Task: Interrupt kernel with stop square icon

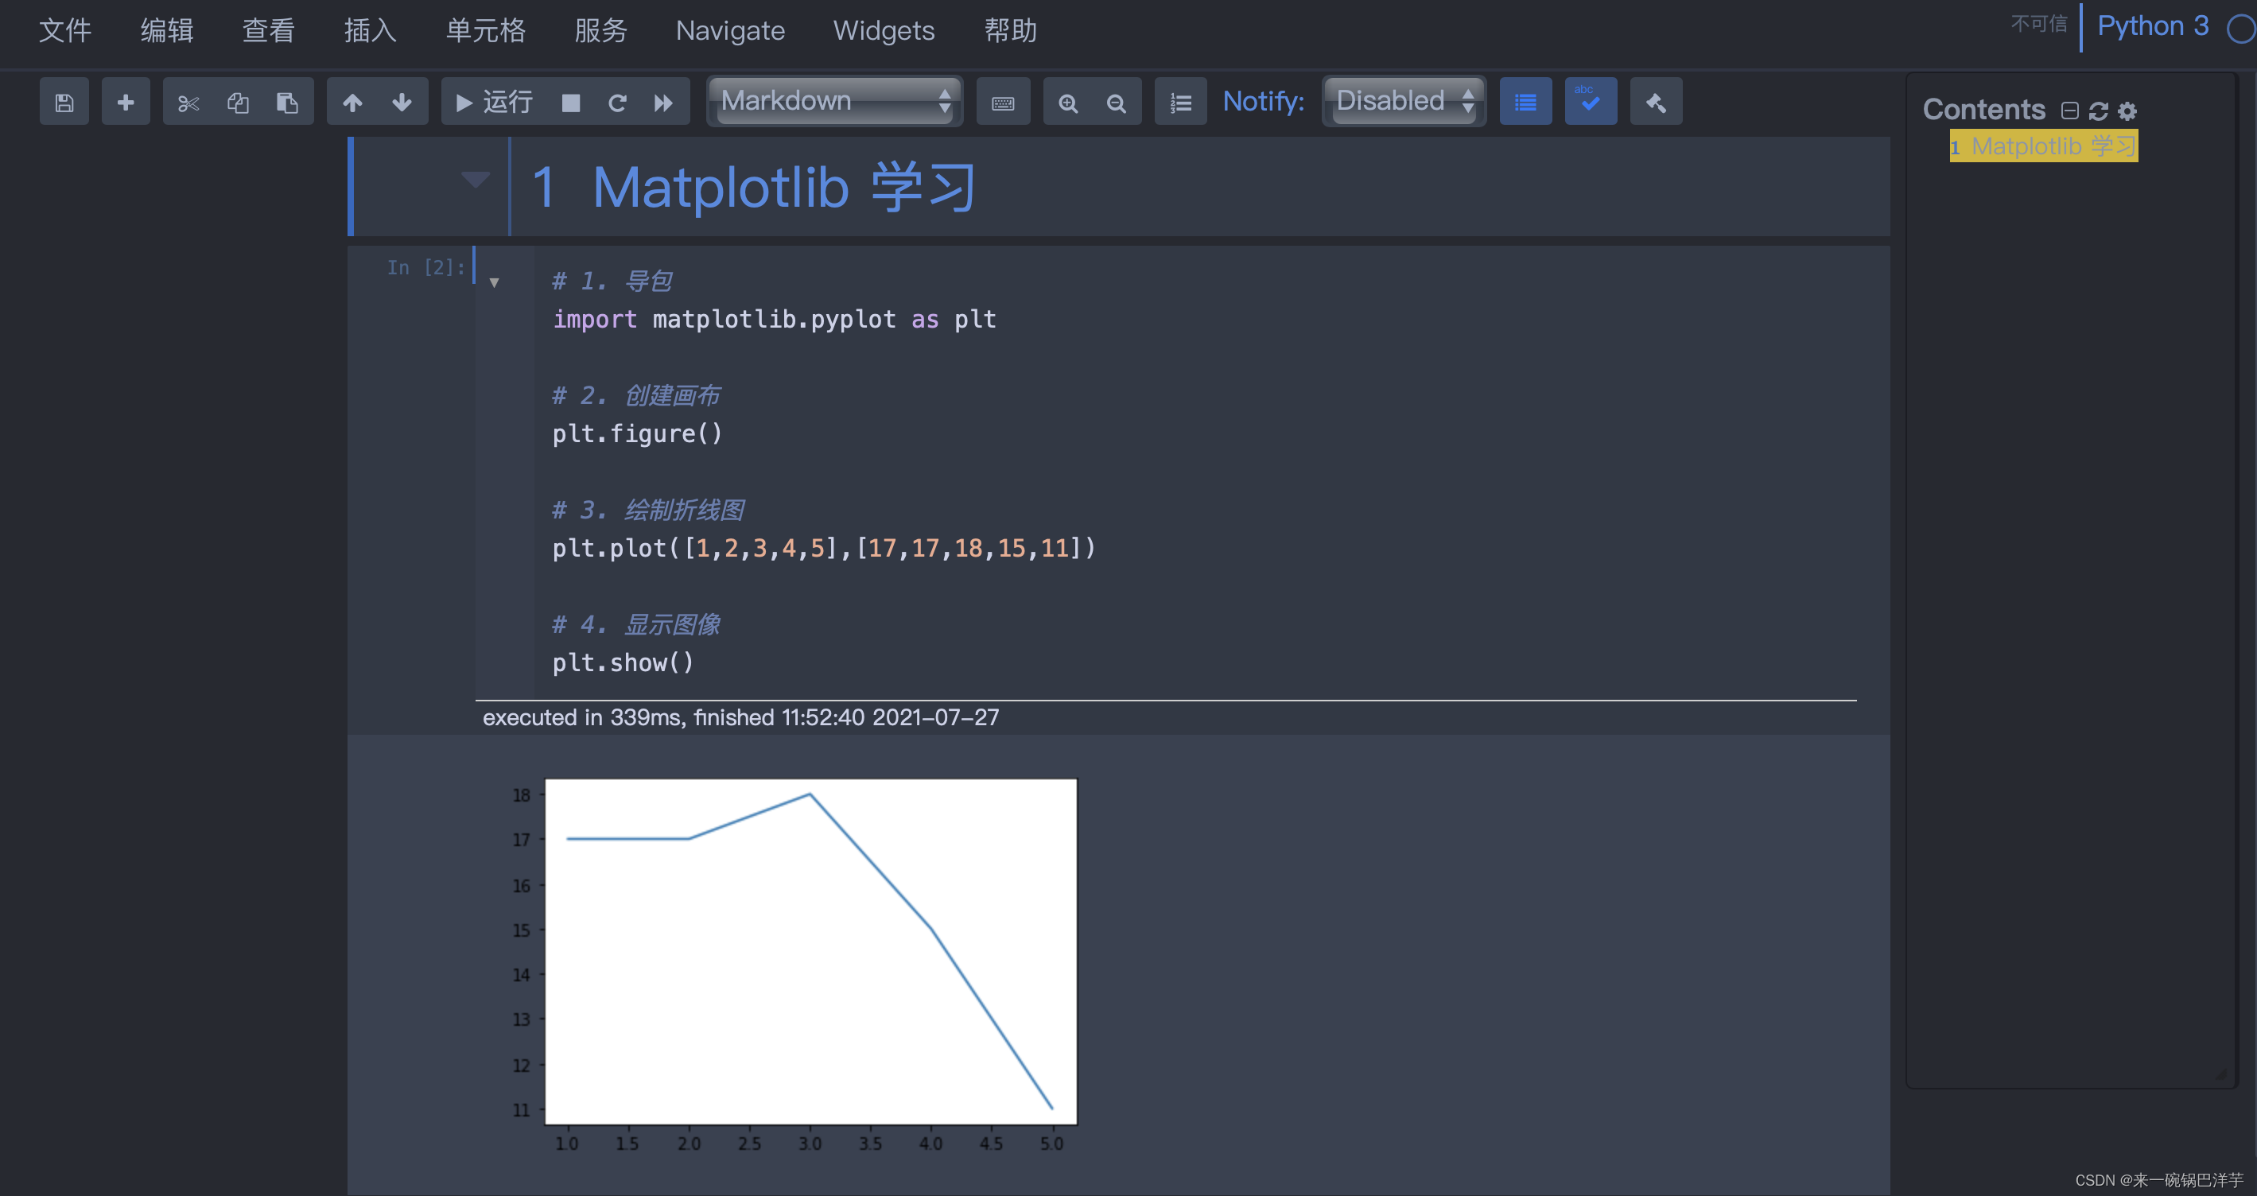Action: click(570, 103)
